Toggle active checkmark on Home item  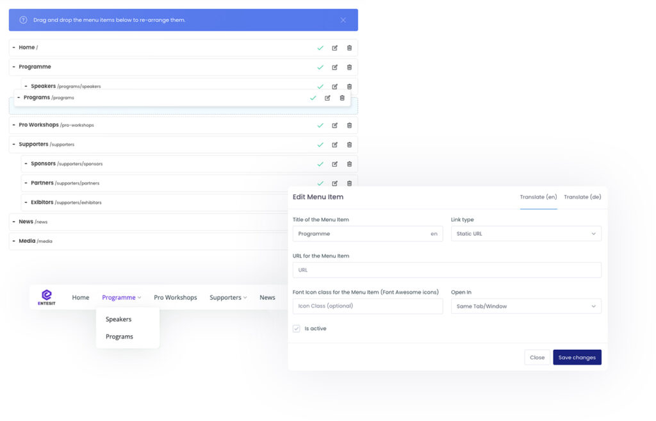[x=320, y=48]
